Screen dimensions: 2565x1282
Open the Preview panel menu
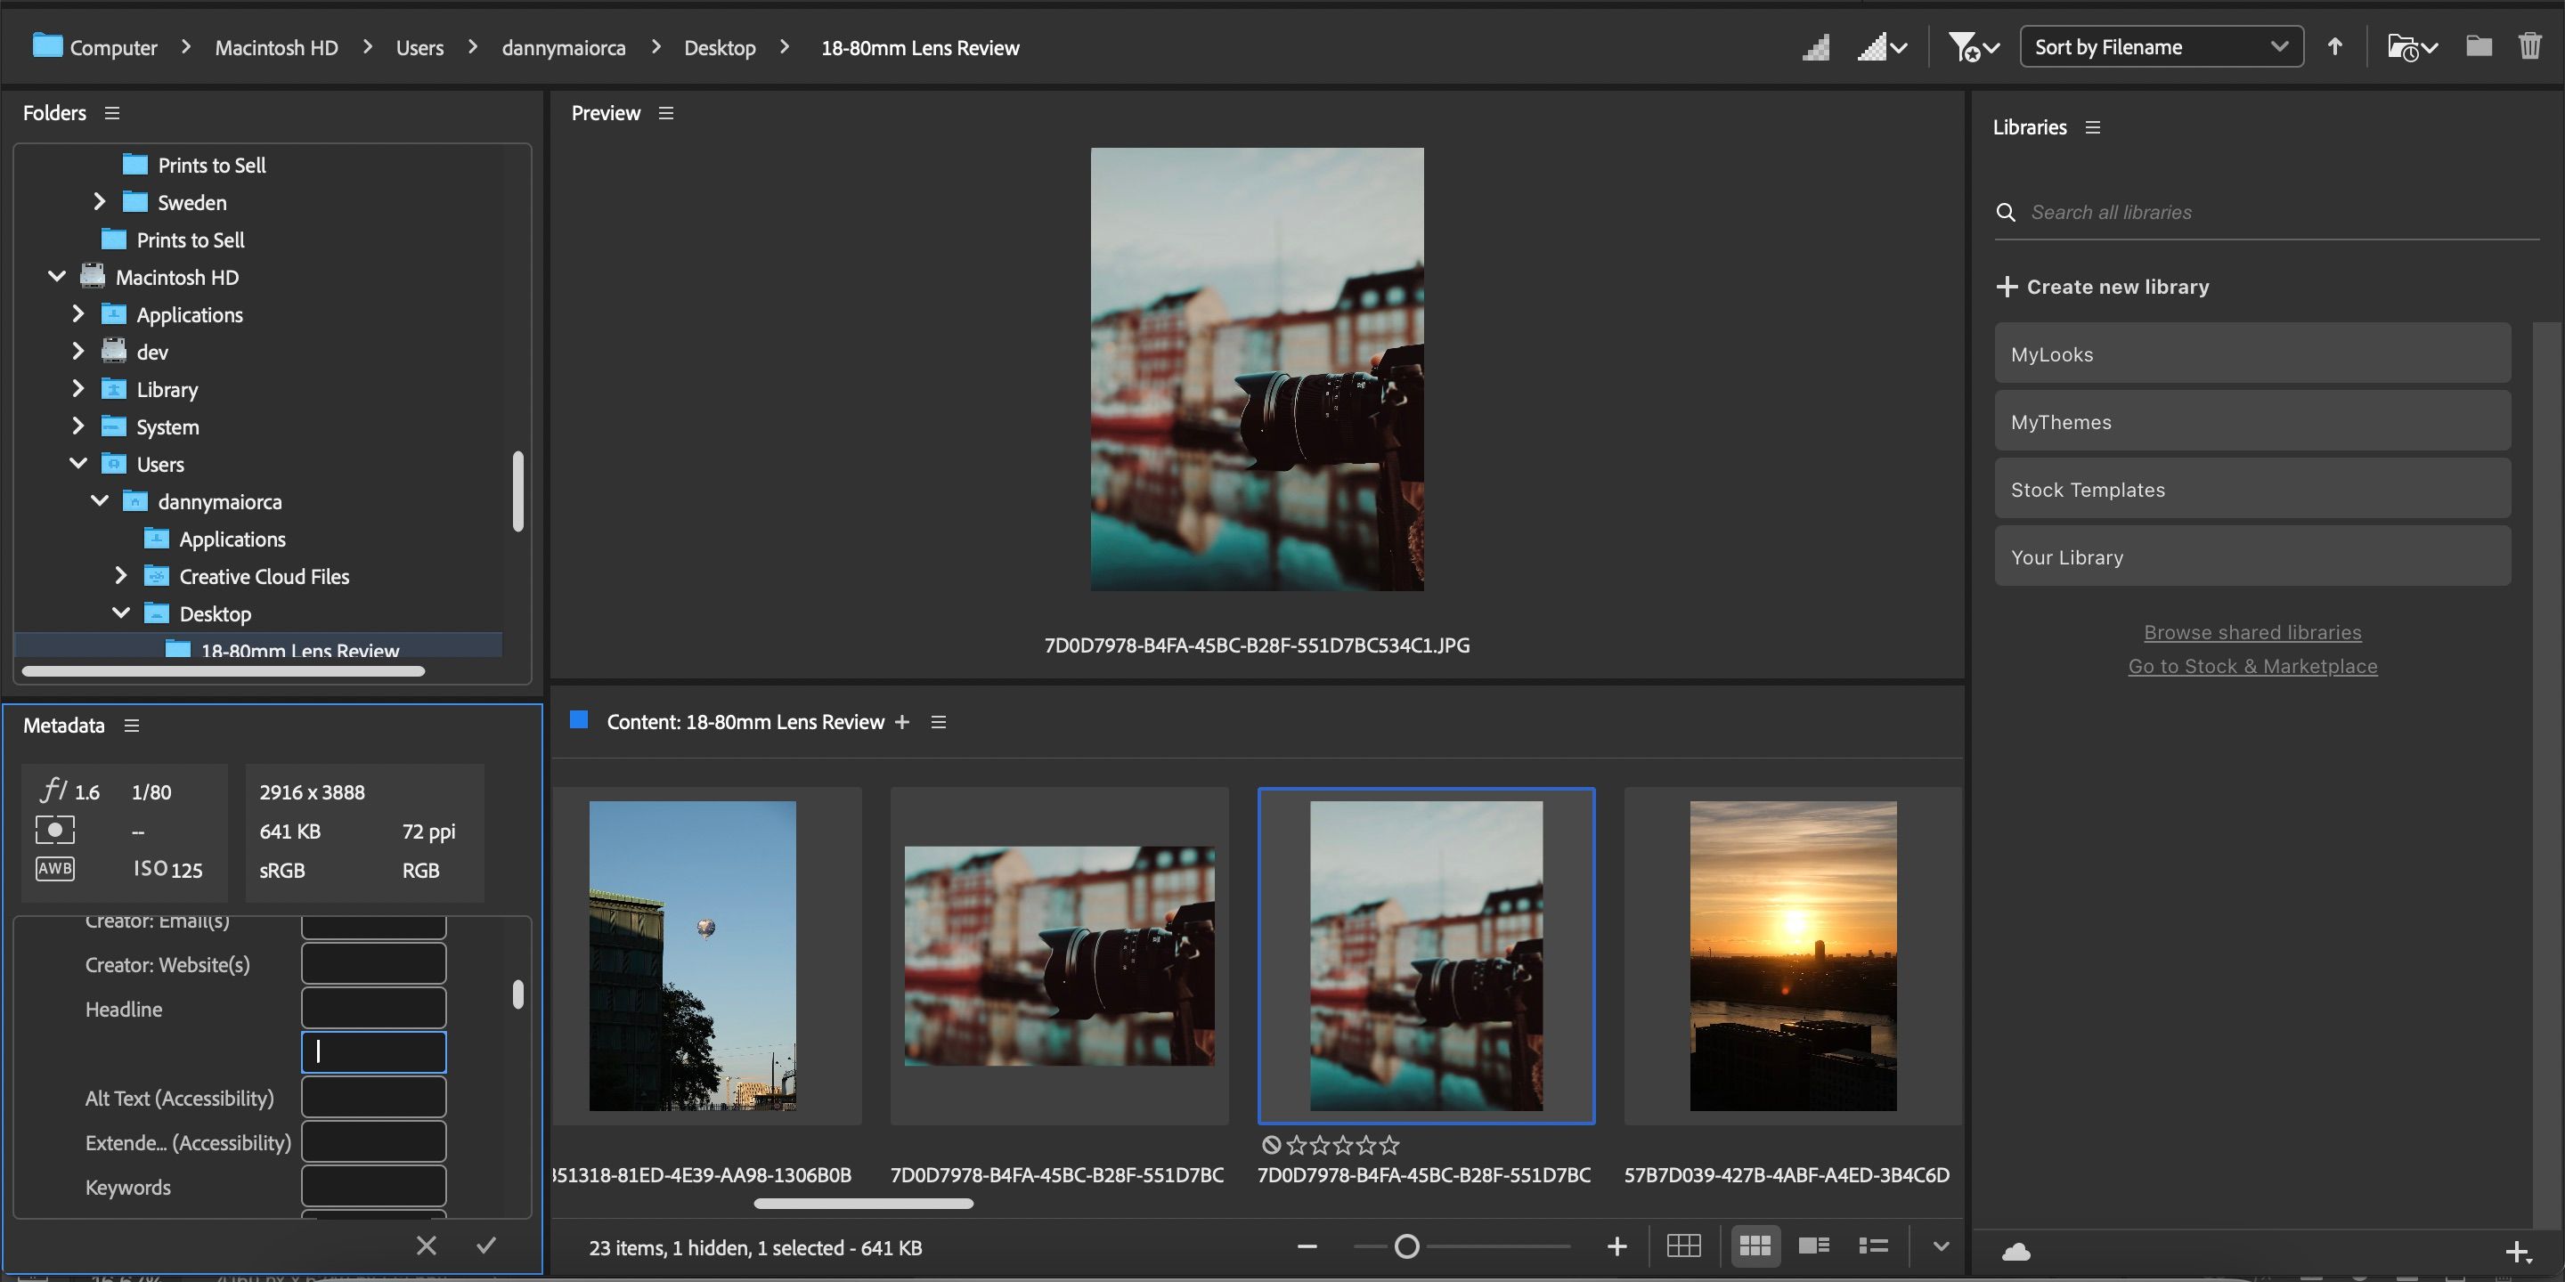665,112
